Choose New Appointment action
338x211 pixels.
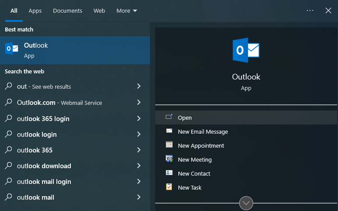[246, 145]
